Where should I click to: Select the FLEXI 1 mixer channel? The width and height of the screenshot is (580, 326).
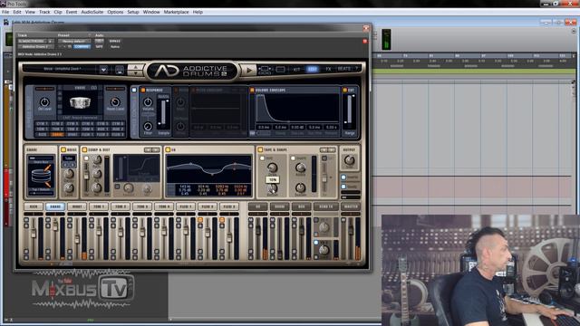pyautogui.click(x=185, y=206)
